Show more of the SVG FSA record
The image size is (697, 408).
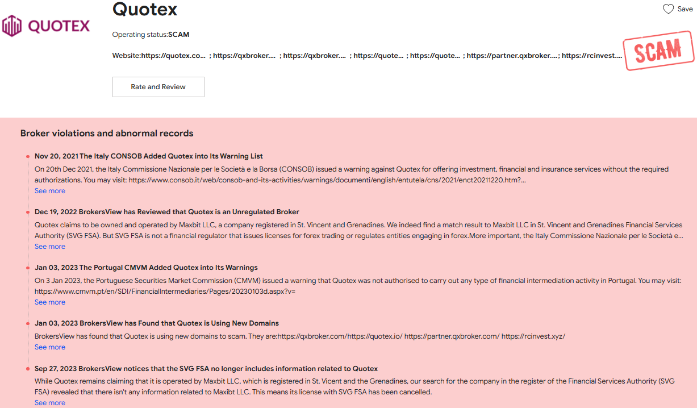coord(50,403)
